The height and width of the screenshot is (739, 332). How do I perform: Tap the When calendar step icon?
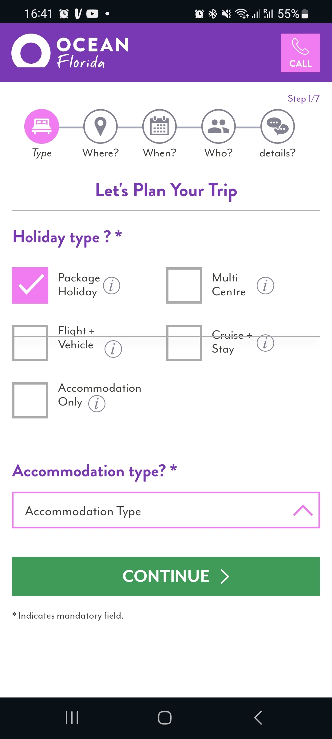click(x=160, y=126)
